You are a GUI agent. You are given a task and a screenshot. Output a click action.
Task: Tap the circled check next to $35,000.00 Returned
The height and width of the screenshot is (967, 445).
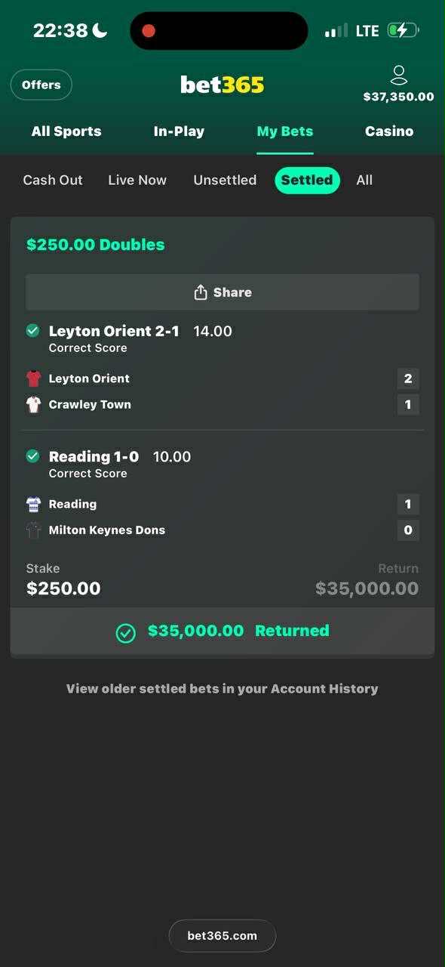(x=126, y=632)
